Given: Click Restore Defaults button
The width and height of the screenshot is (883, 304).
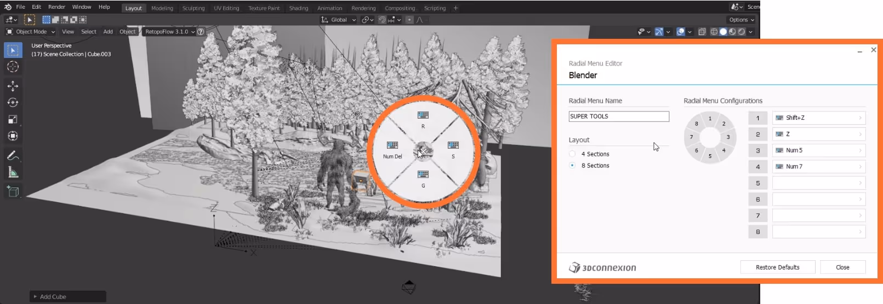Looking at the screenshot, I should click(777, 267).
